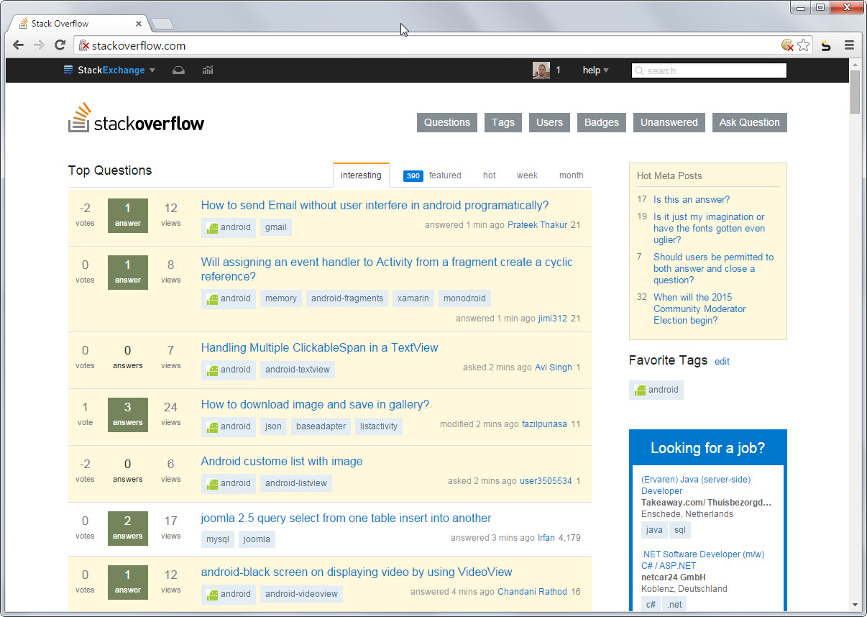Open user jimi312's profile

[552, 319]
